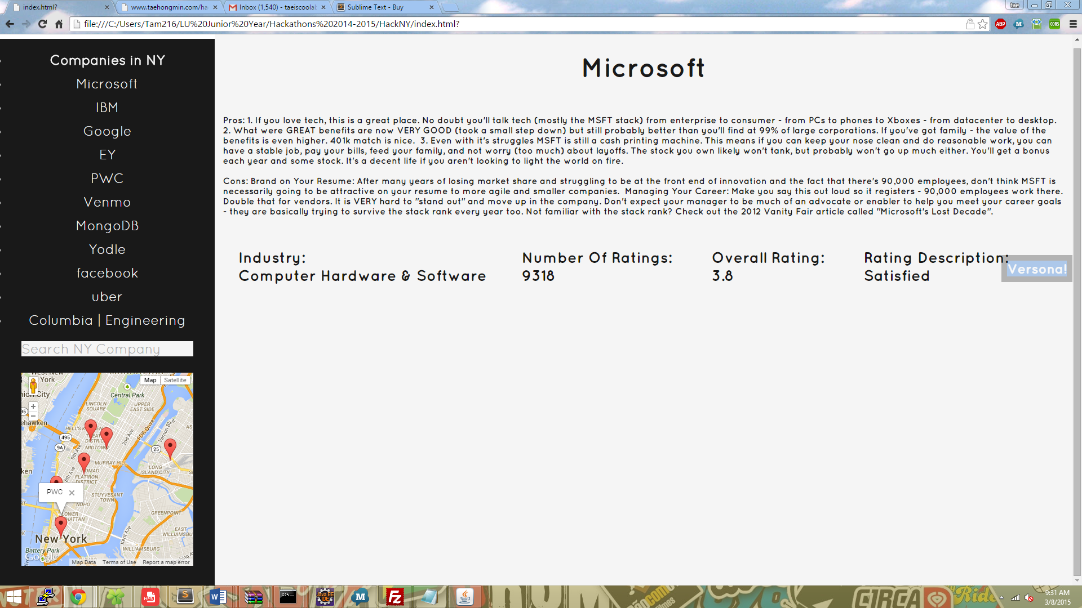Reload the page with refresh icon
This screenshot has width=1082, height=608.
[x=42, y=24]
